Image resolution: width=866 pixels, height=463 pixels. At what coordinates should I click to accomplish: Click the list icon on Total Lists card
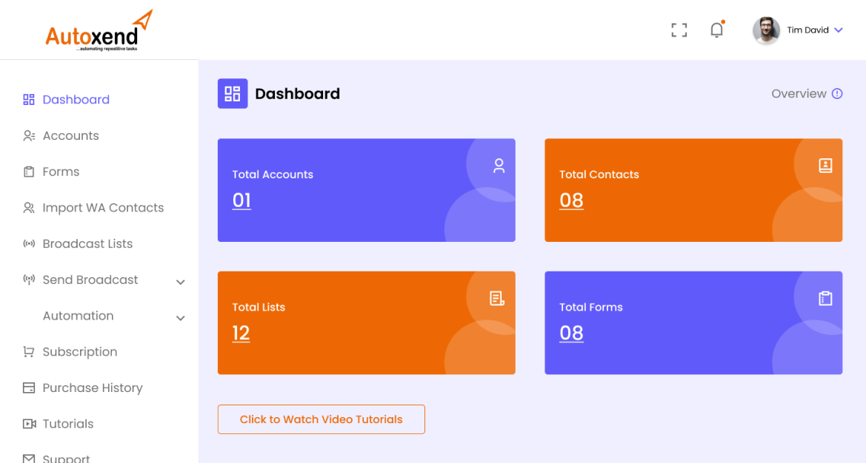[x=497, y=298]
